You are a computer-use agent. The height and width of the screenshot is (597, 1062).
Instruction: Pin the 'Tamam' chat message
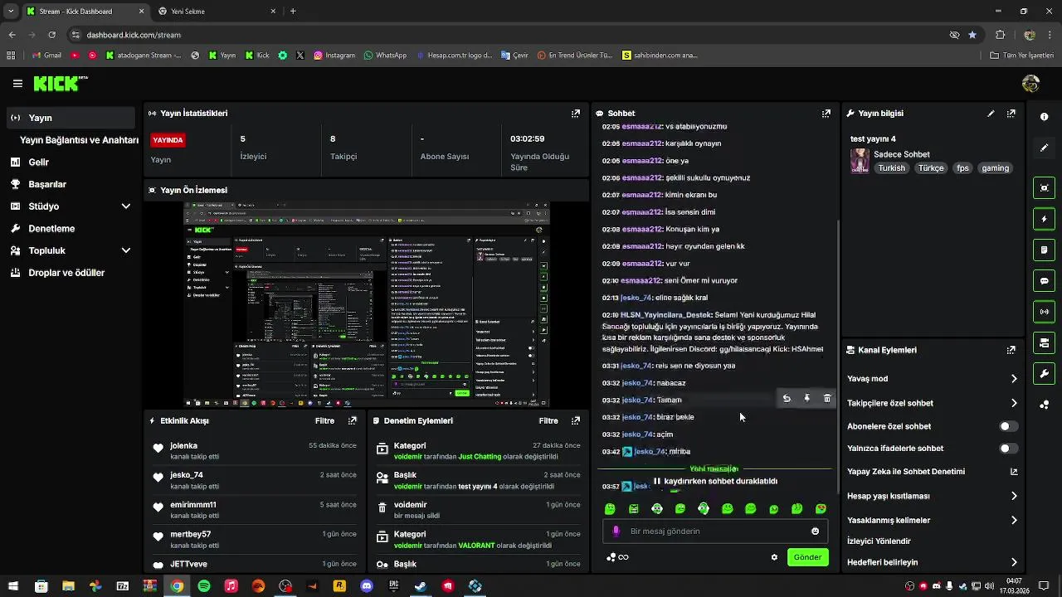[x=806, y=399]
